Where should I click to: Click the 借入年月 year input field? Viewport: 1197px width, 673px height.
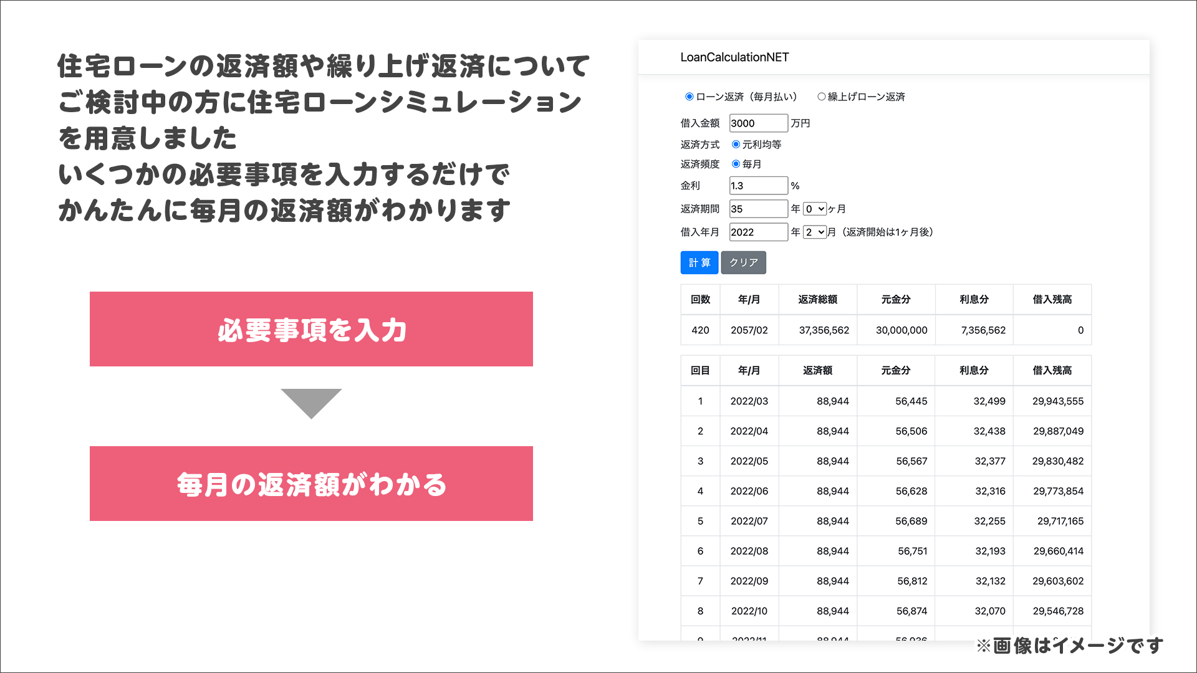point(758,232)
